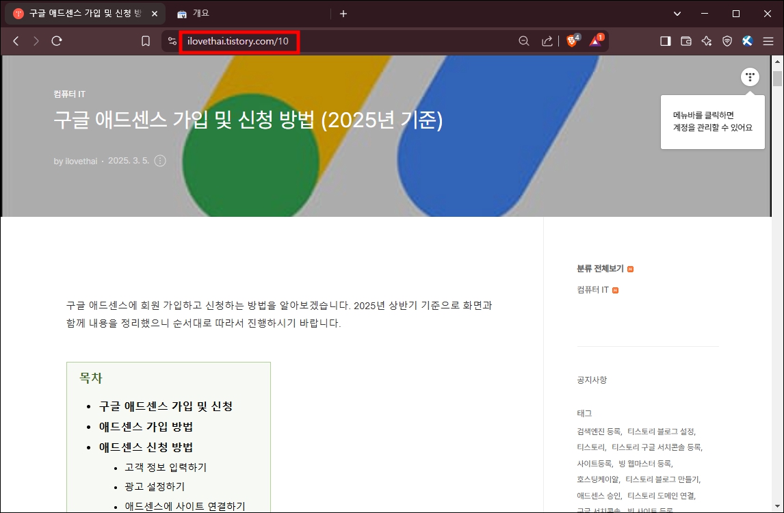Click the 목차 heading
Image resolution: width=784 pixels, height=513 pixels.
click(x=90, y=378)
